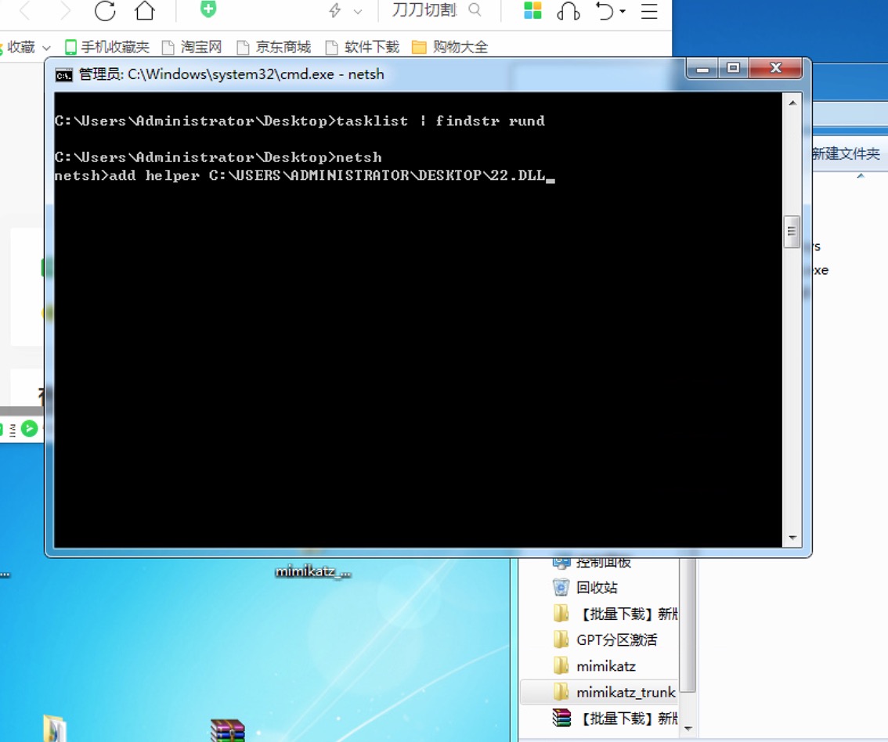Click the green play icon in browser status bar

click(x=30, y=429)
